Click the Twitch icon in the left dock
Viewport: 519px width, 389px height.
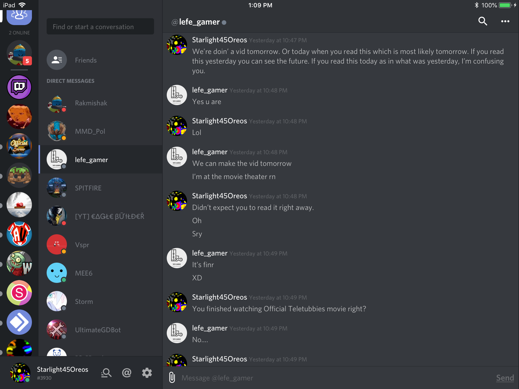coord(19,86)
